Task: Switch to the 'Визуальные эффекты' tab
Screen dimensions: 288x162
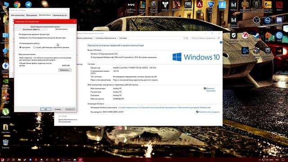Action: pos(31,29)
